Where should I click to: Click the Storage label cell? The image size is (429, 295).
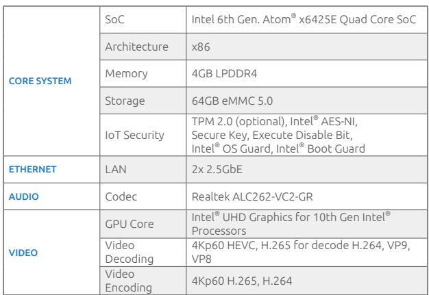click(125, 101)
